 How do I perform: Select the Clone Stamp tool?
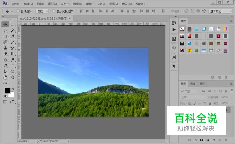5,48
